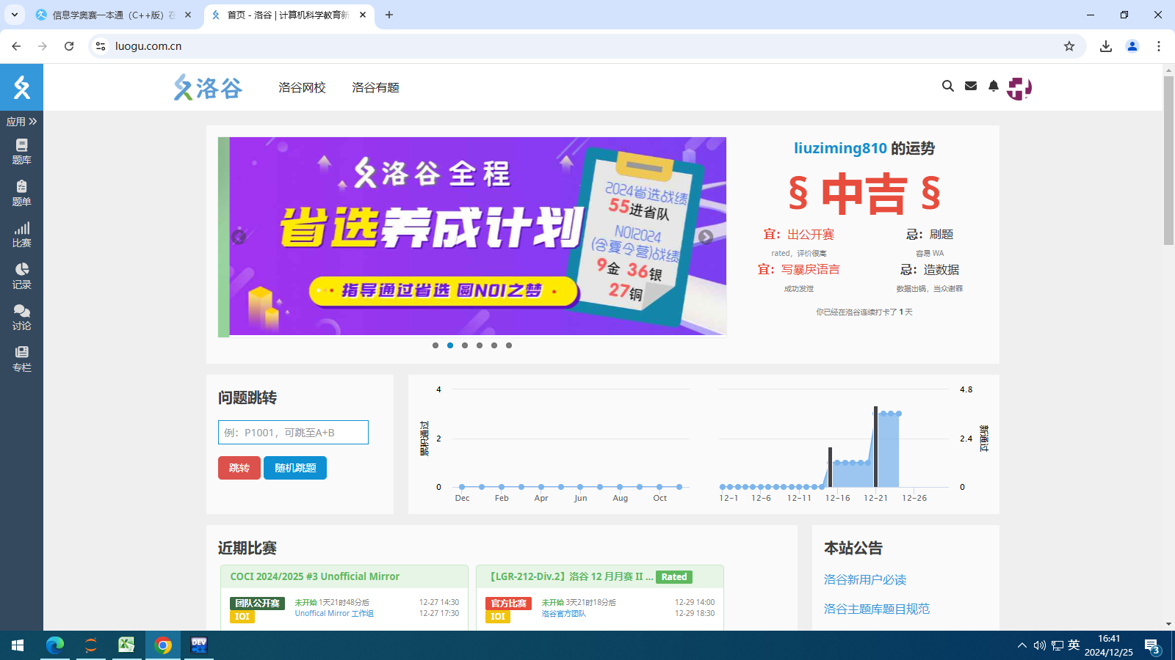Screen dimensions: 1175x660
Task: Open the Chrome tab search dropdown
Action: tap(14, 15)
